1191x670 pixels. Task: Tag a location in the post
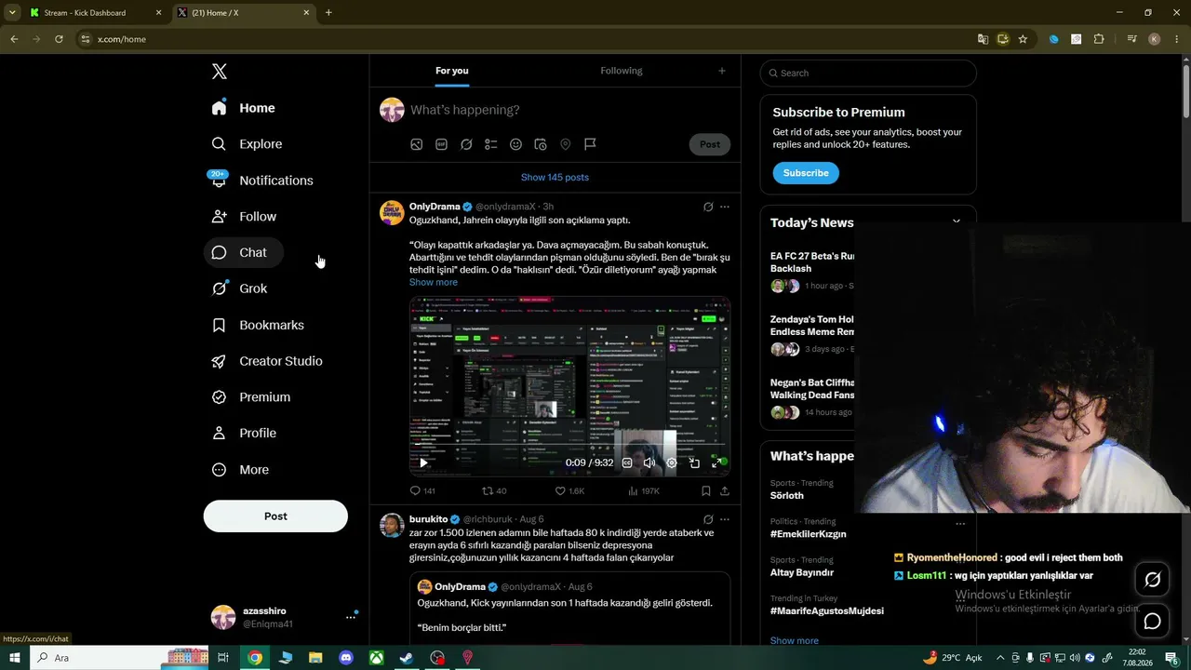point(565,144)
